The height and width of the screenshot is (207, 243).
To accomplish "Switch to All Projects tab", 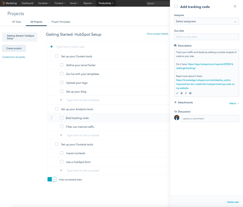I will [x=36, y=22].
